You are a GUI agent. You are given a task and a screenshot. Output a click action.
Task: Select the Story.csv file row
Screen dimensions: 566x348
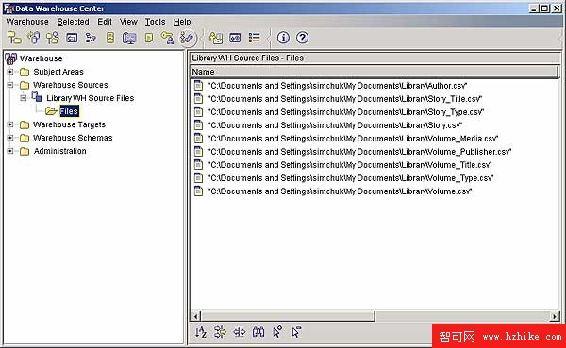(328, 125)
